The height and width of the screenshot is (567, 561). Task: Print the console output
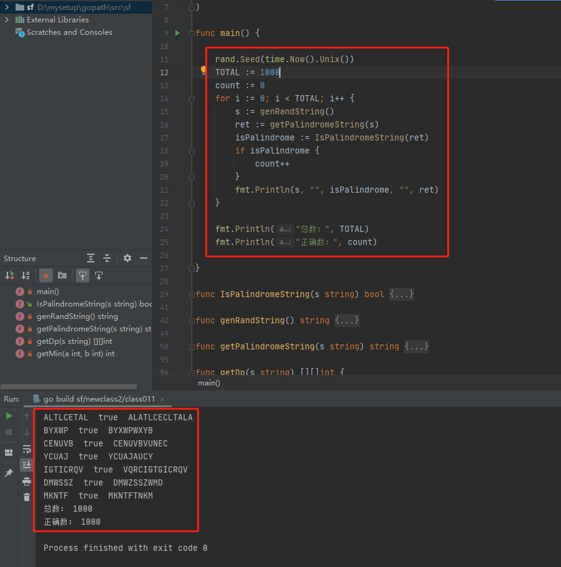point(27,481)
